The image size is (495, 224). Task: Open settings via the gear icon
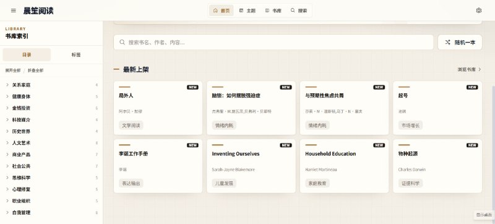[x=478, y=11]
